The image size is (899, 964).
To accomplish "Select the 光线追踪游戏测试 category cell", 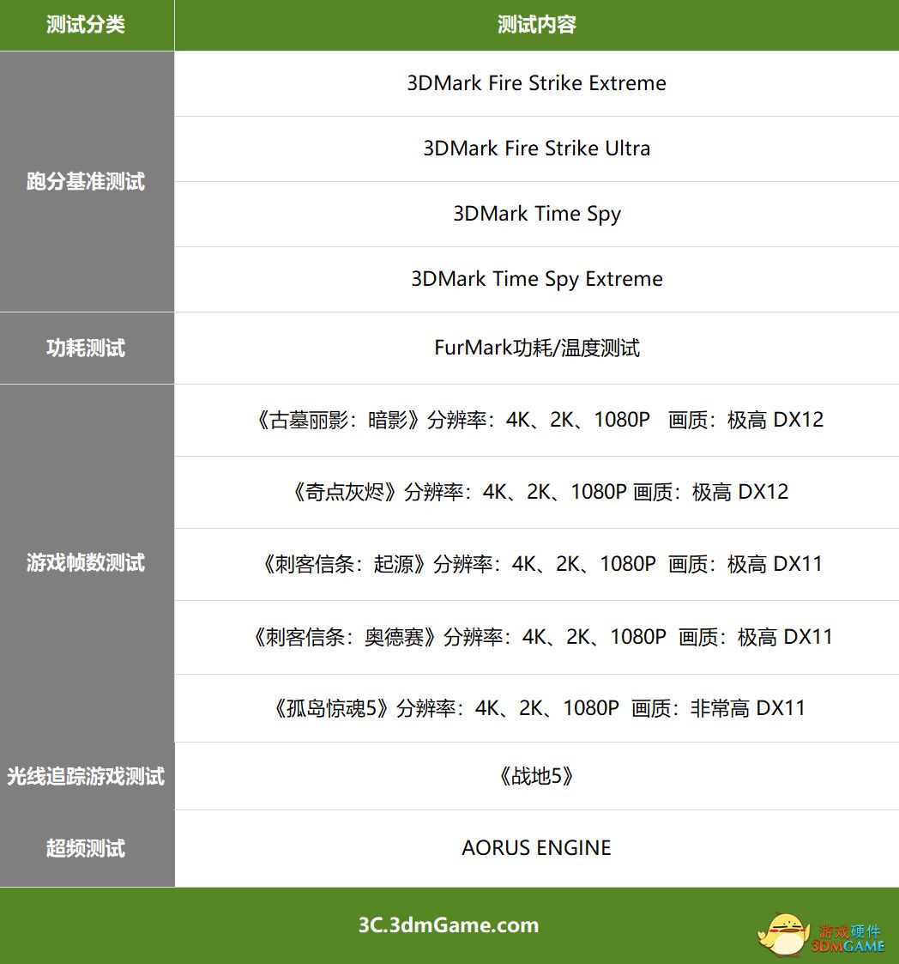I will [x=87, y=776].
